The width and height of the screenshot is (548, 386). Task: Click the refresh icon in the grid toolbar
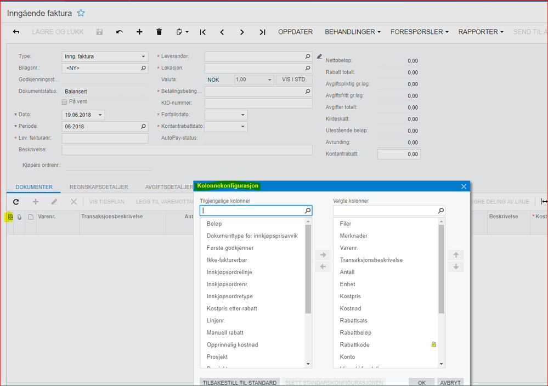[16, 202]
